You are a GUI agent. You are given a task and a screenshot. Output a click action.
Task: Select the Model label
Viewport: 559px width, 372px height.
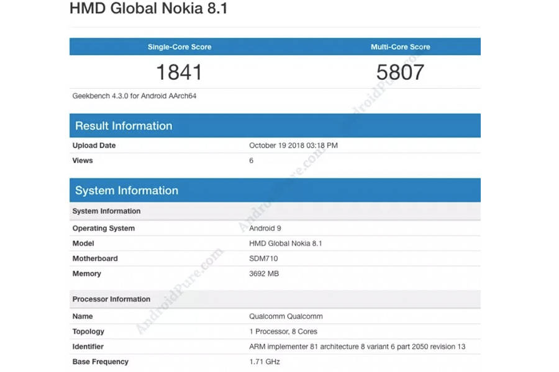click(83, 244)
